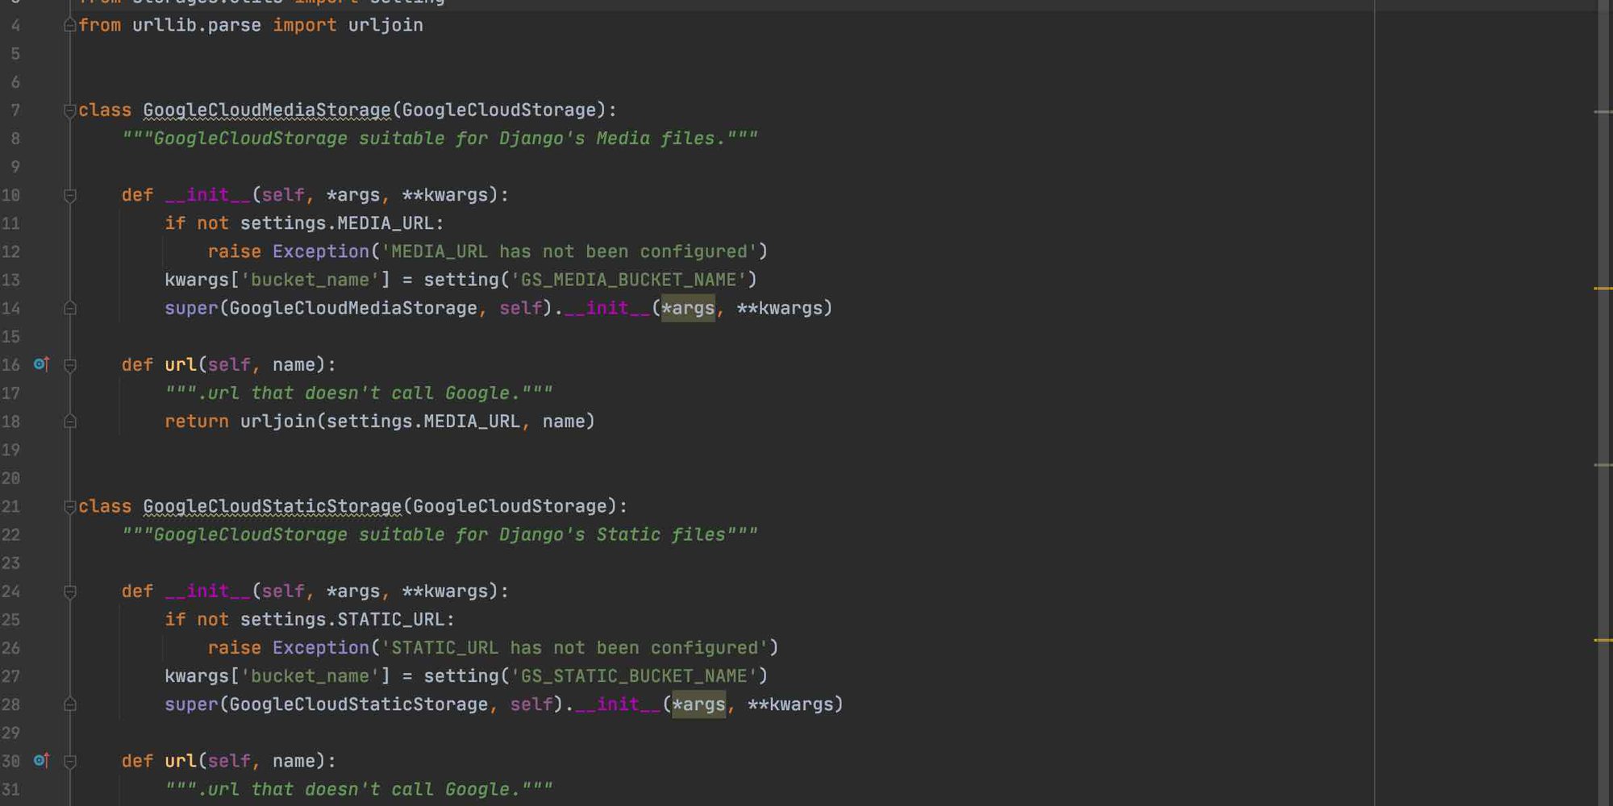Screen dimensions: 1613x806
Task: Collapse the GoogleCloudMediaStorage class fold marker
Action: 70,110
